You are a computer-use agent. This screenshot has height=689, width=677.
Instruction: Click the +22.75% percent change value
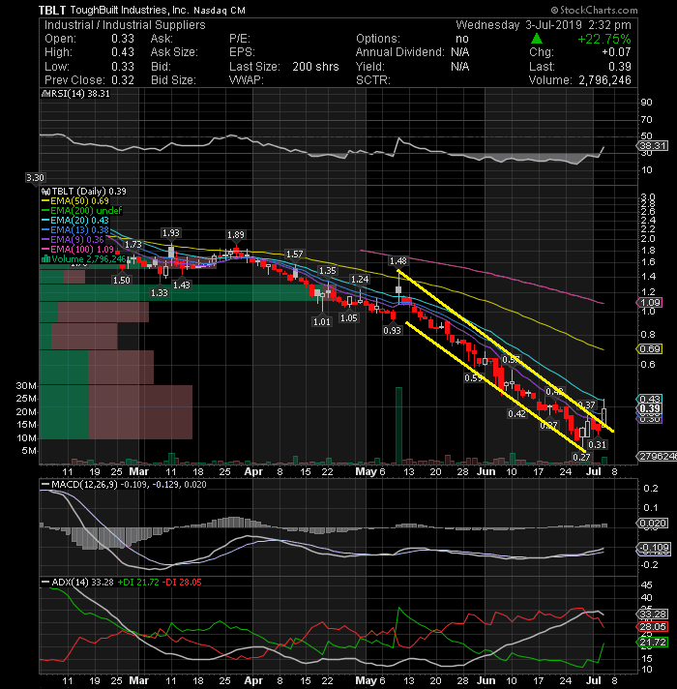tap(604, 39)
